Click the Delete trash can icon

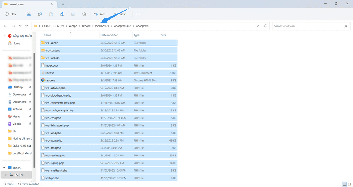pyautogui.click(x=84, y=14)
